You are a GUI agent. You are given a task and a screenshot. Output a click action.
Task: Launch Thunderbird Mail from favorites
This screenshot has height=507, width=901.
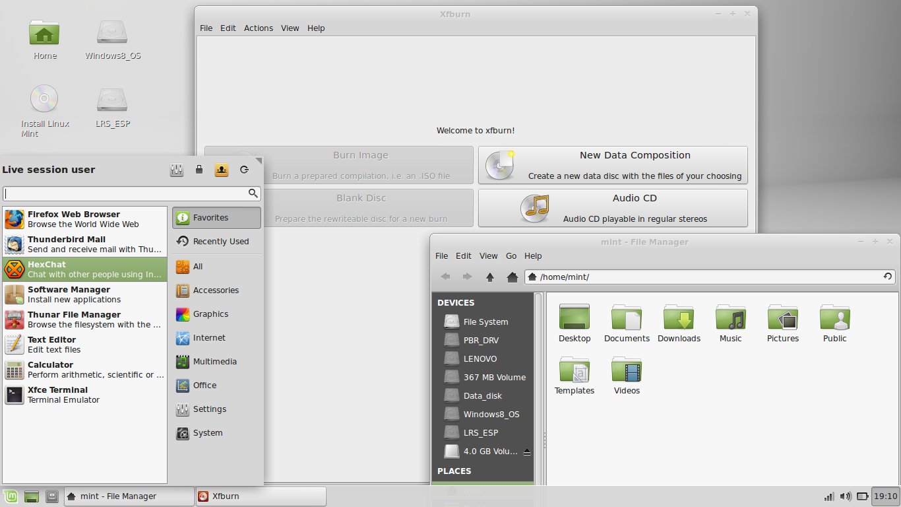(x=84, y=244)
